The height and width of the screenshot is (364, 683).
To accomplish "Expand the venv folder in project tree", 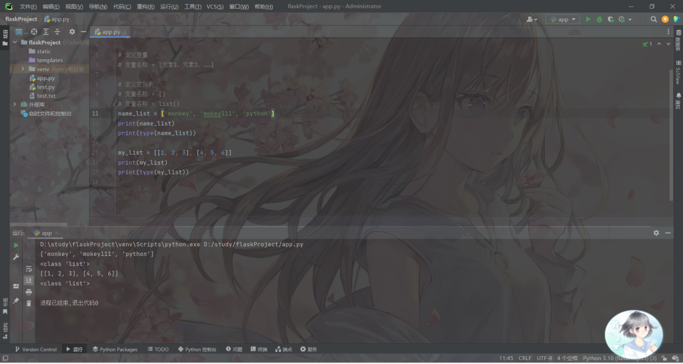I will click(x=23, y=69).
